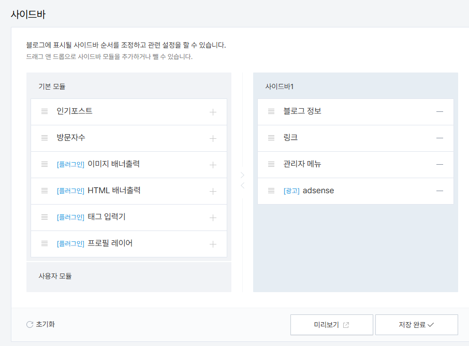Screen dimensions: 469x346
Task: Click the left arrow between the panels
Action: click(242, 185)
